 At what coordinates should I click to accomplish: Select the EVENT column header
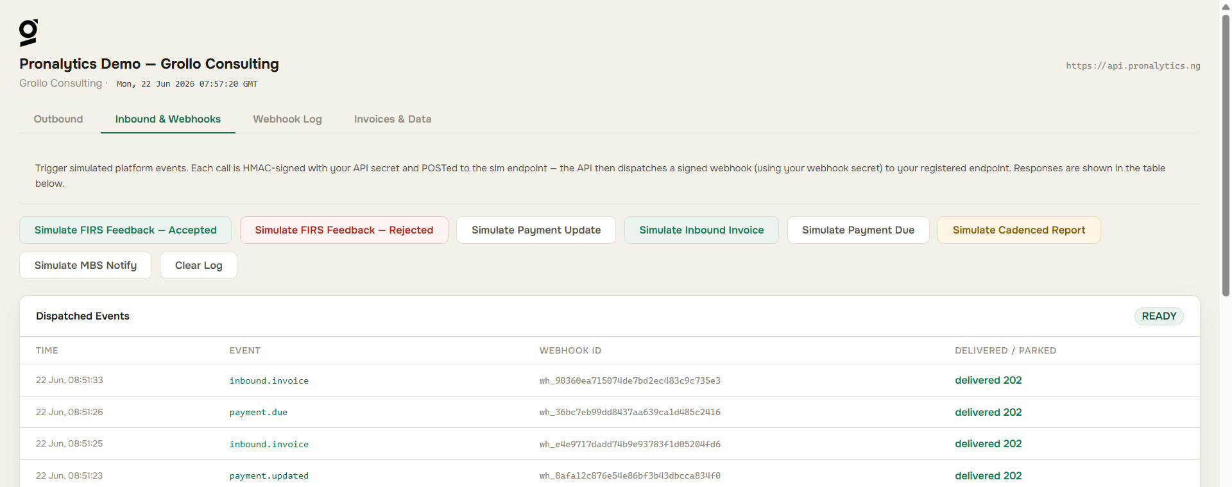[245, 351]
